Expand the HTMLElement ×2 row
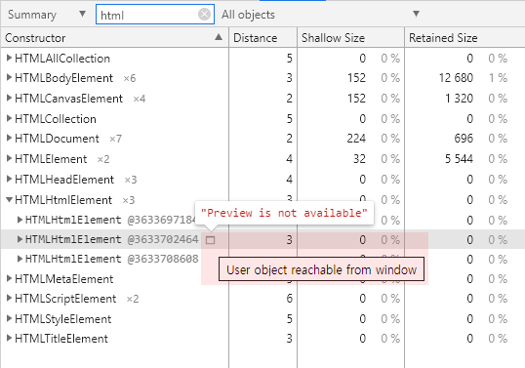The width and height of the screenshot is (525, 368). point(10,158)
